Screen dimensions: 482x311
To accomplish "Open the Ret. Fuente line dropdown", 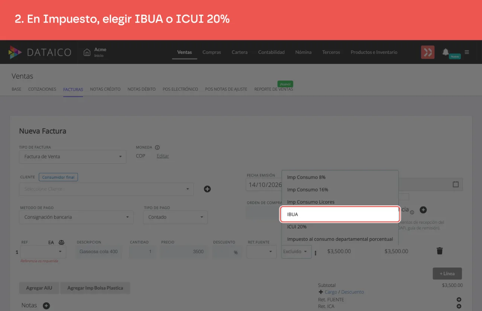I will click(x=262, y=252).
